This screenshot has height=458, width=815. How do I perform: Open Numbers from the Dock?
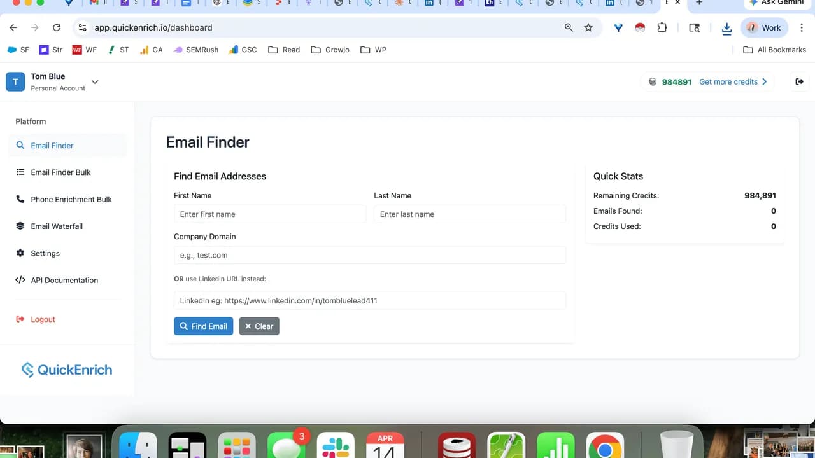(x=555, y=446)
